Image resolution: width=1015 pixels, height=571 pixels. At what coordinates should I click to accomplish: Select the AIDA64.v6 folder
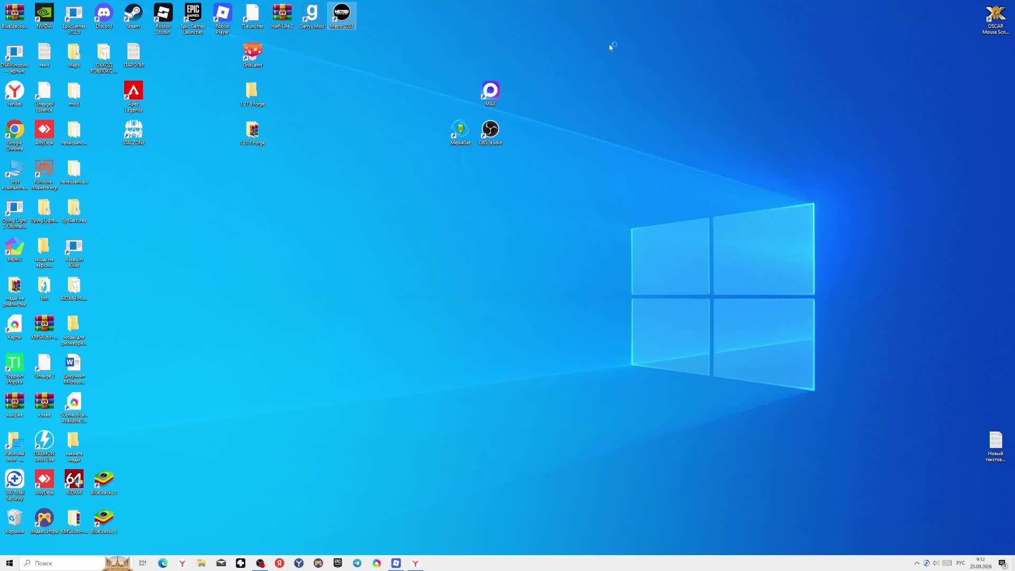(74, 288)
